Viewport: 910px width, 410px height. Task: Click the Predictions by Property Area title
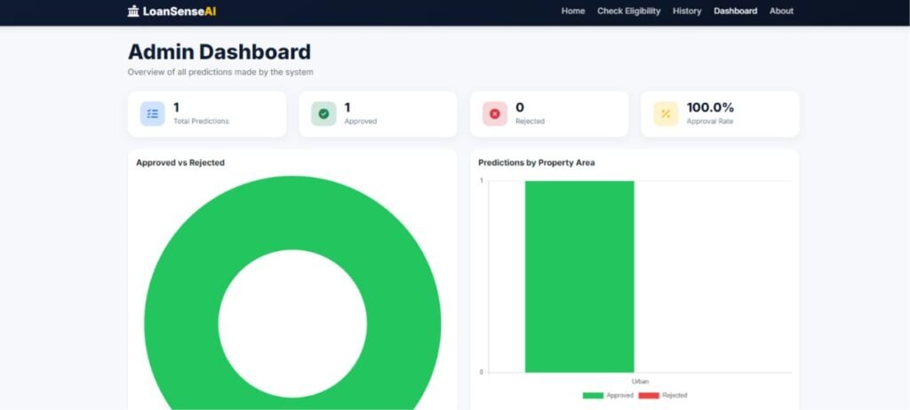point(536,163)
